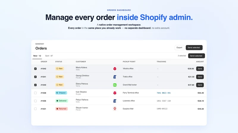
Task: Switch to the Sent · 87 tab
Action: tap(49, 56)
